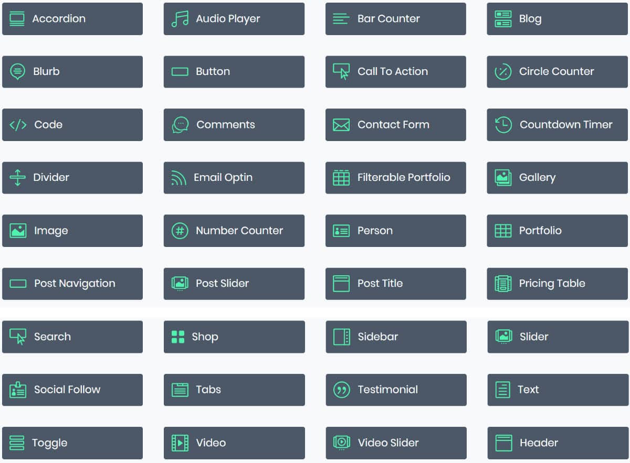
Task: Click the Comments chat bubble icon
Action: point(180,125)
